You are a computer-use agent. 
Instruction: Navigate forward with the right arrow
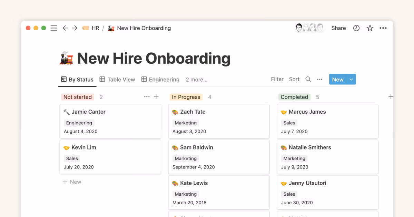pos(75,28)
